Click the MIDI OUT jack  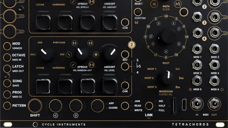click(215, 104)
